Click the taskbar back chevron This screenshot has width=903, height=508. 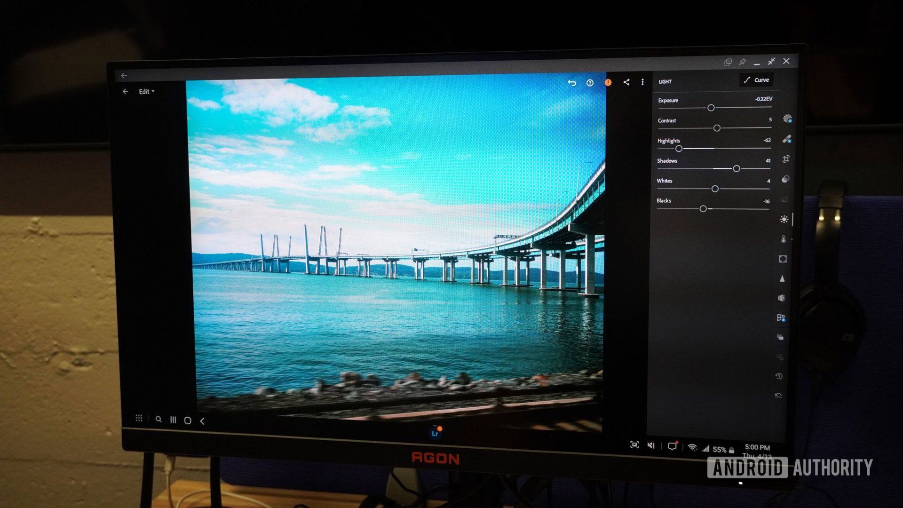click(x=202, y=421)
